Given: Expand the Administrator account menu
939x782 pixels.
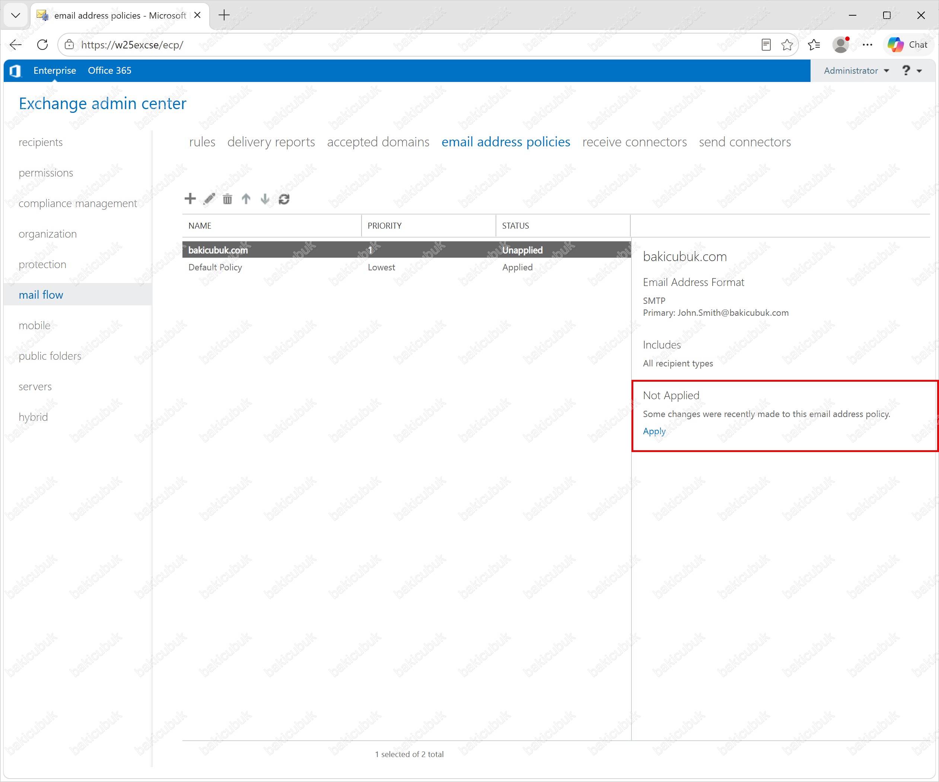Looking at the screenshot, I should [856, 71].
